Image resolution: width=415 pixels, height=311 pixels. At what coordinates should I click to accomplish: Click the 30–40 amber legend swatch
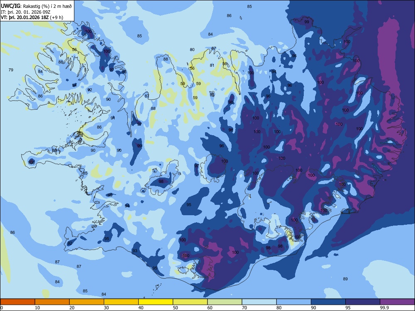pos(121,302)
